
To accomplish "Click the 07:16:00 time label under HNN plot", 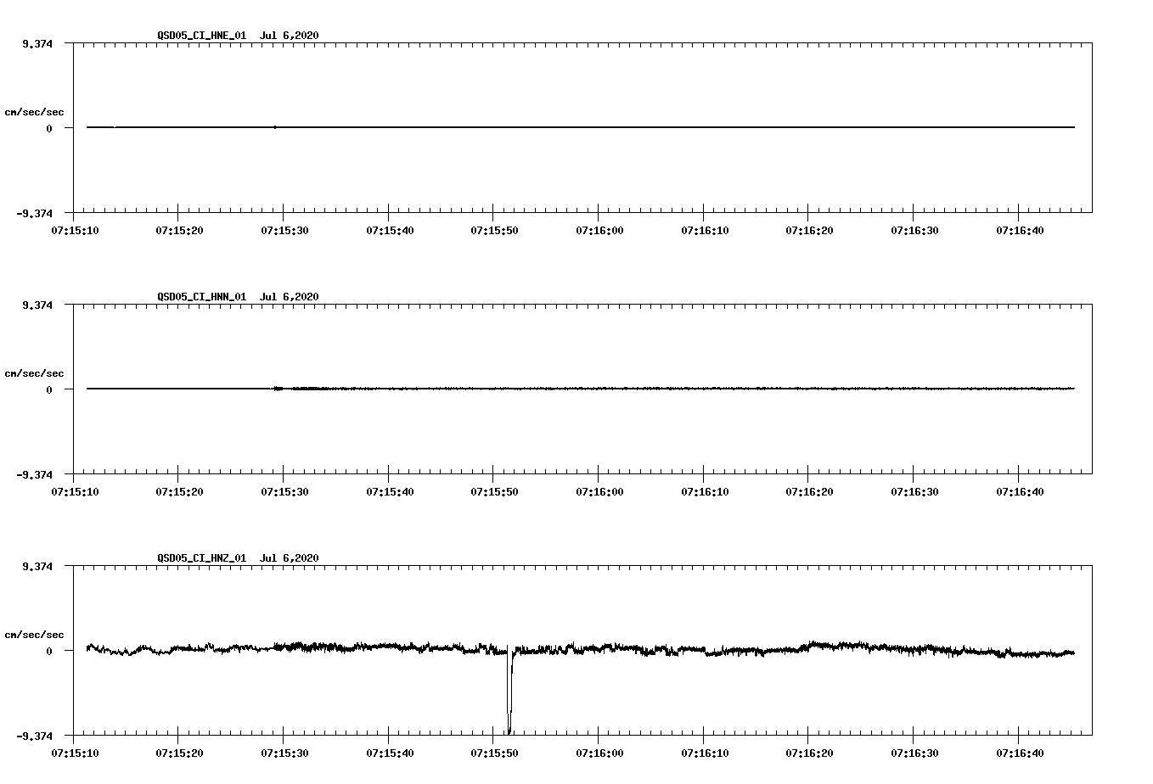I will pos(599,491).
